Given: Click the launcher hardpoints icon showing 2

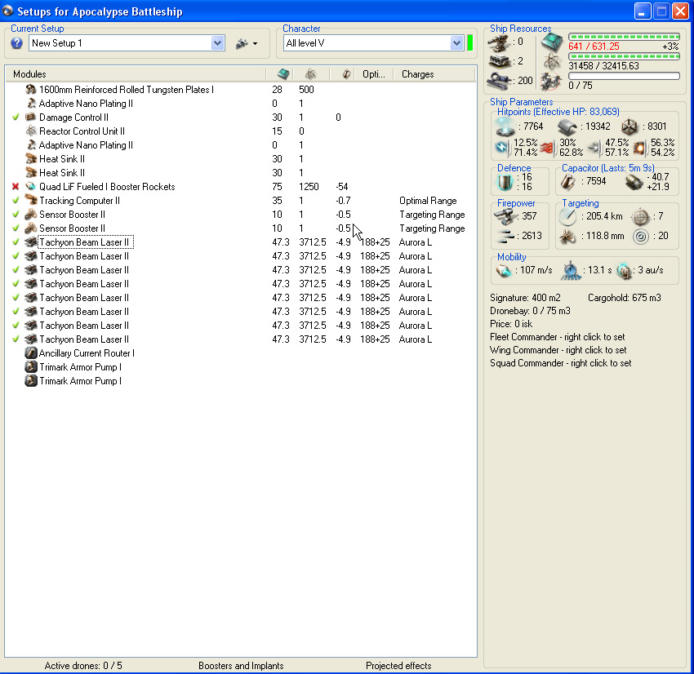Looking at the screenshot, I should click(x=499, y=61).
